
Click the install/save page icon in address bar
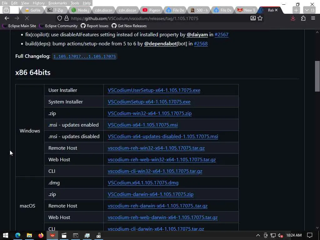(x=253, y=18)
